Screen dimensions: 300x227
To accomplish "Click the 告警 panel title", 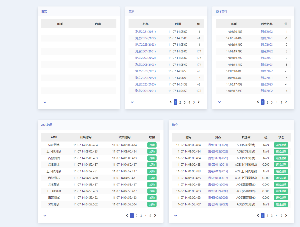I will pos(44,11).
